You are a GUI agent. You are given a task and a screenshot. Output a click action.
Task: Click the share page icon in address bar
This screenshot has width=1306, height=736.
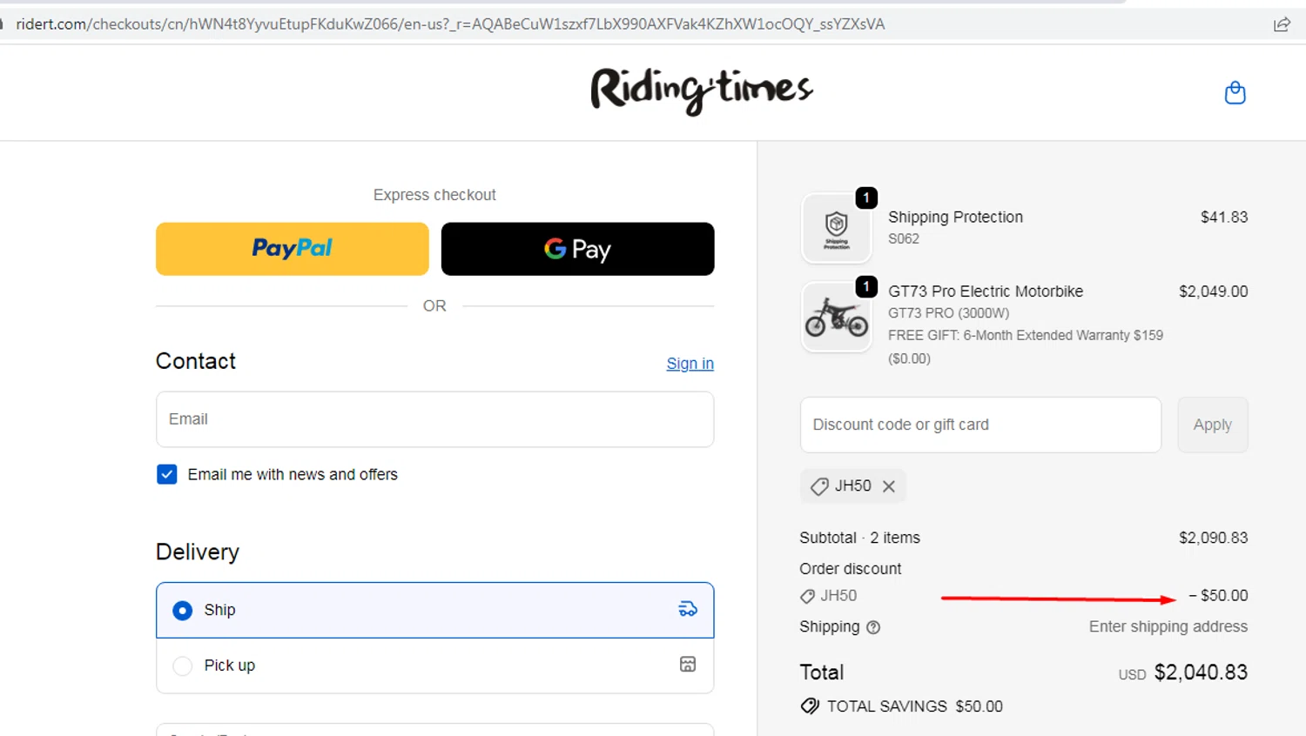coord(1282,24)
